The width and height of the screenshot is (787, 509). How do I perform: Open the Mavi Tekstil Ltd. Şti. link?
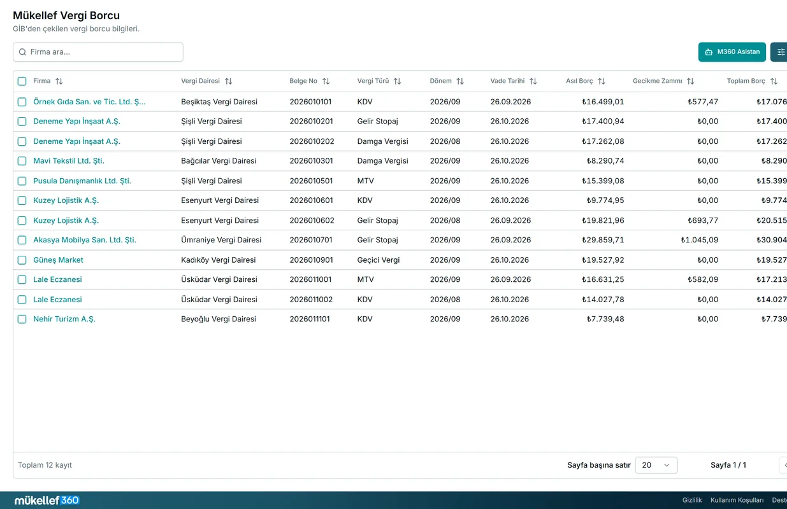69,161
